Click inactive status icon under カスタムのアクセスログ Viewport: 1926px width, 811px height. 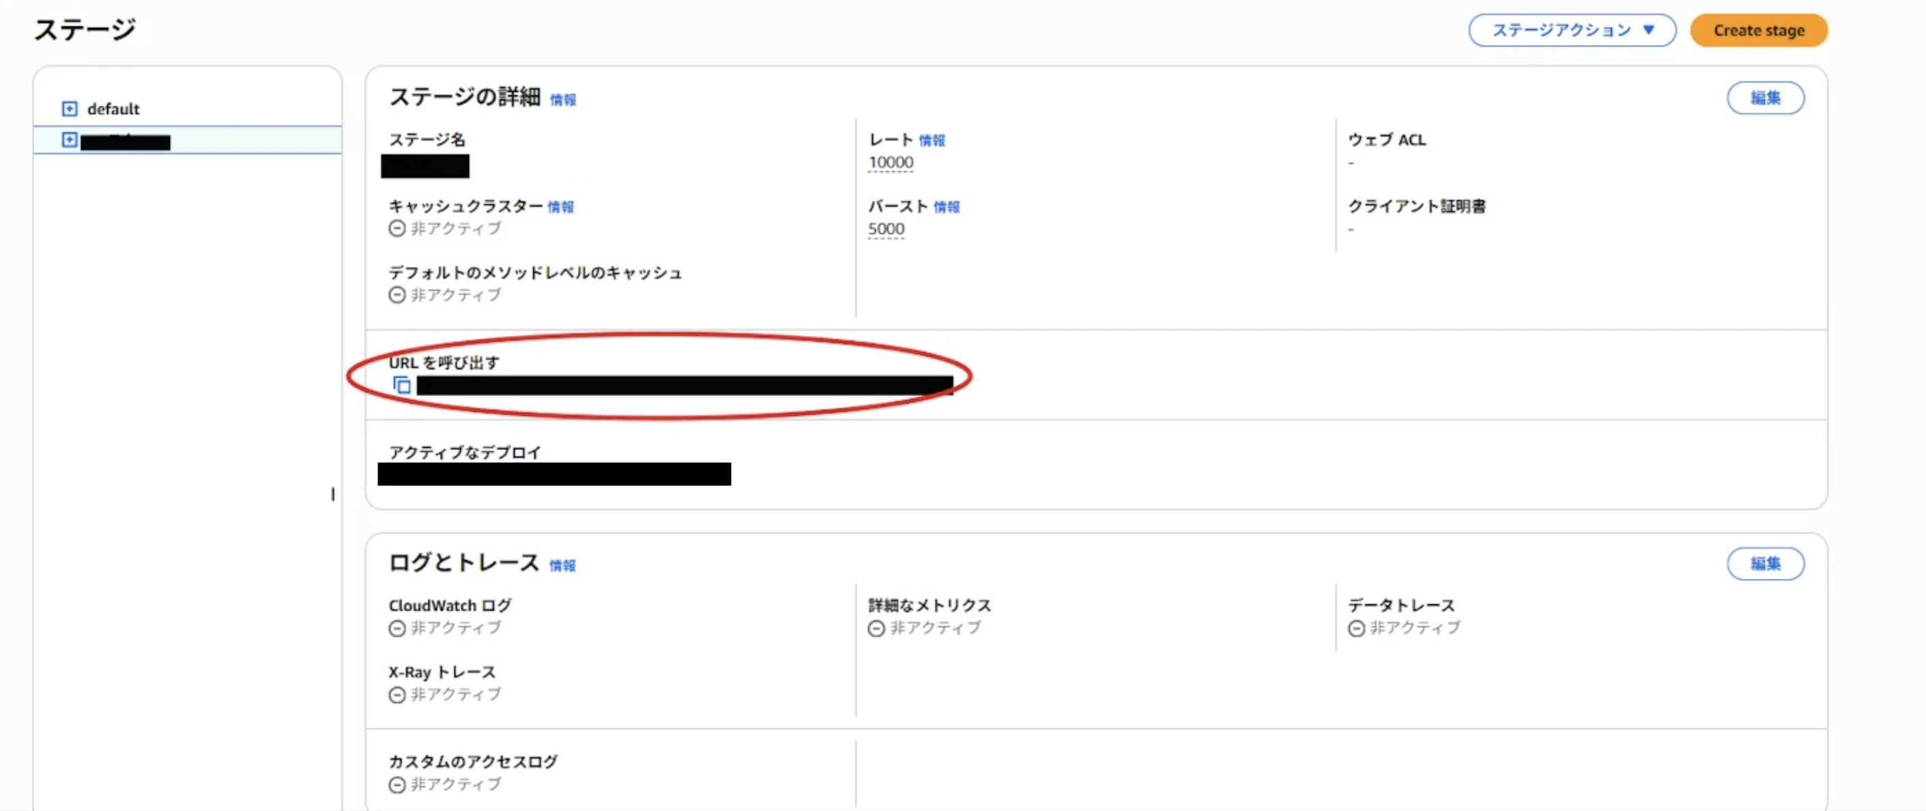[x=397, y=785]
